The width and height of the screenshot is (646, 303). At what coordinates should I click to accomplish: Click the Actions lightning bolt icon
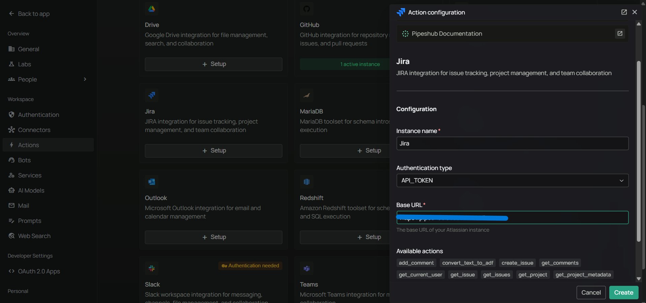[x=11, y=145]
